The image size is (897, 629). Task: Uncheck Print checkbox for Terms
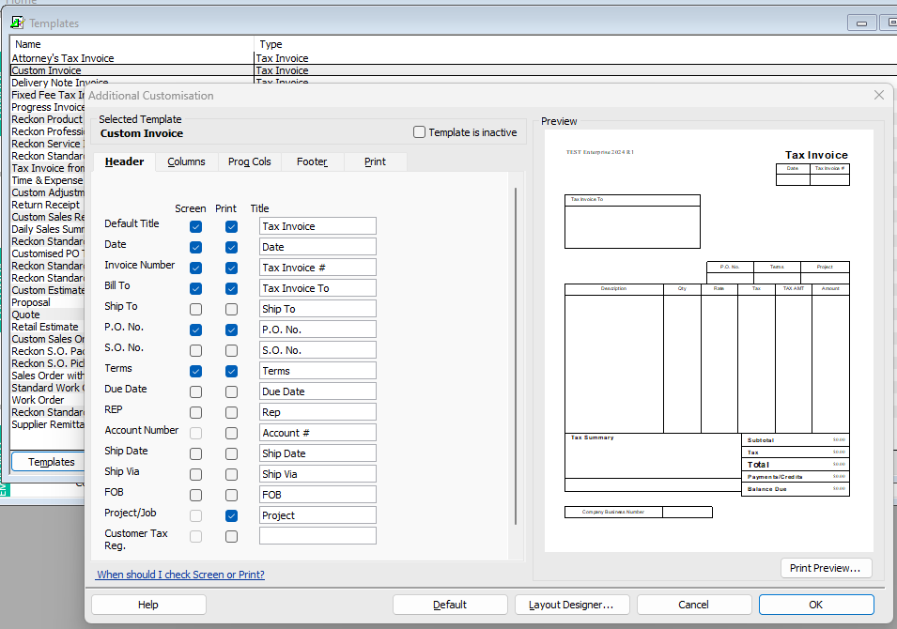(231, 371)
